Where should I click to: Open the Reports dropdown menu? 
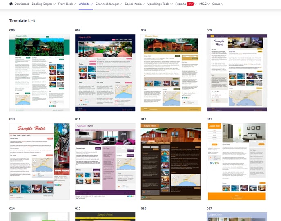186,4
